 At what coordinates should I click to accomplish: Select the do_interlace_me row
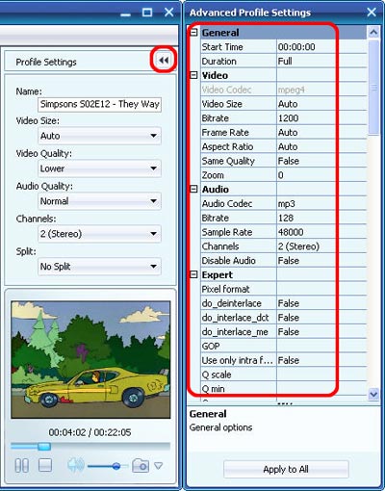pos(284,332)
